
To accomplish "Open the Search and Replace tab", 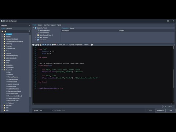I will [x=49, y=25].
